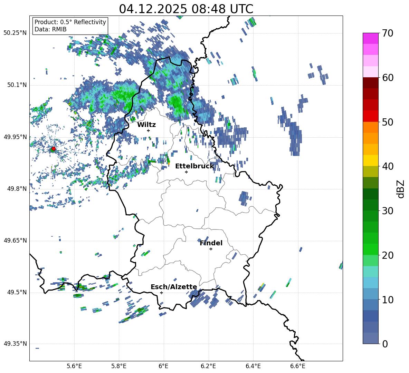
Task: Click the colorbar tick label 60
Action: [x=388, y=78]
